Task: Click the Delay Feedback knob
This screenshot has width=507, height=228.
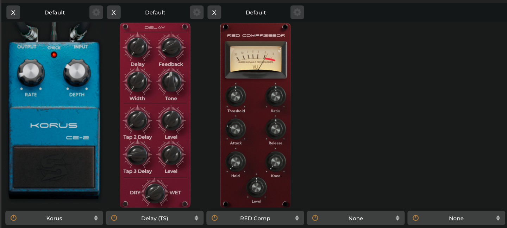Action: pos(171,48)
